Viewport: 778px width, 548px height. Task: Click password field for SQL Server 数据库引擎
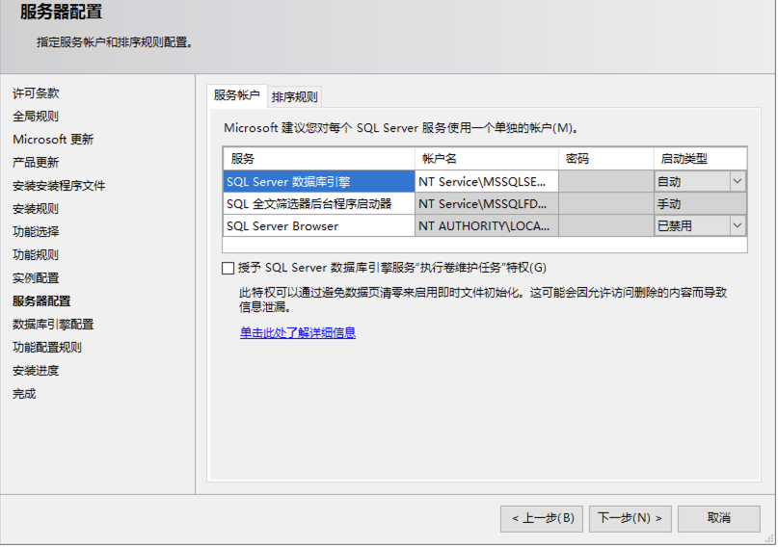(x=605, y=181)
